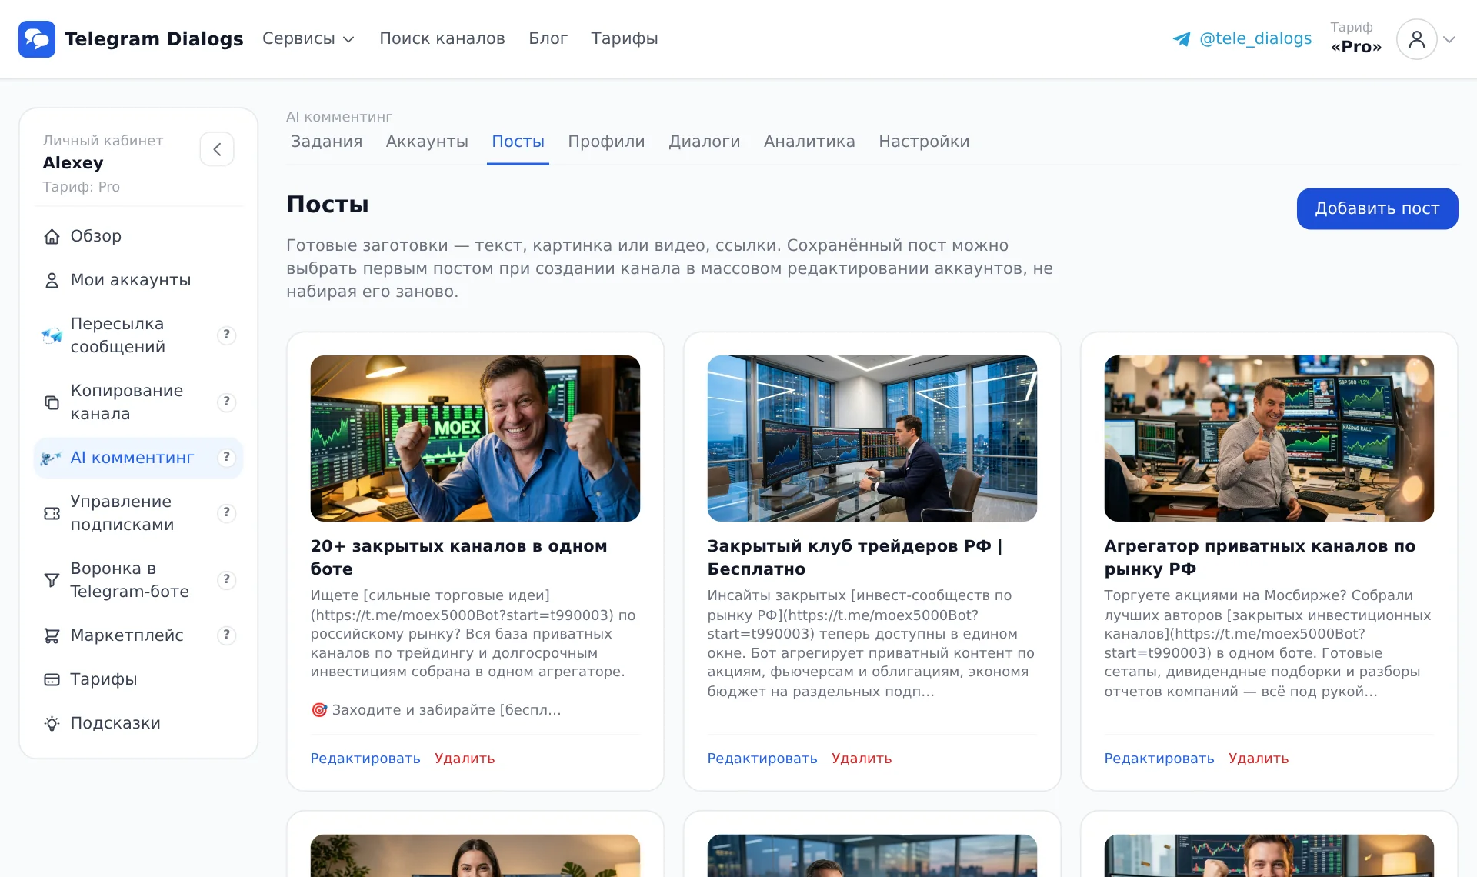Image resolution: width=1477 pixels, height=877 pixels.
Task: Open Тарифы in the top navigation
Action: (x=625, y=38)
